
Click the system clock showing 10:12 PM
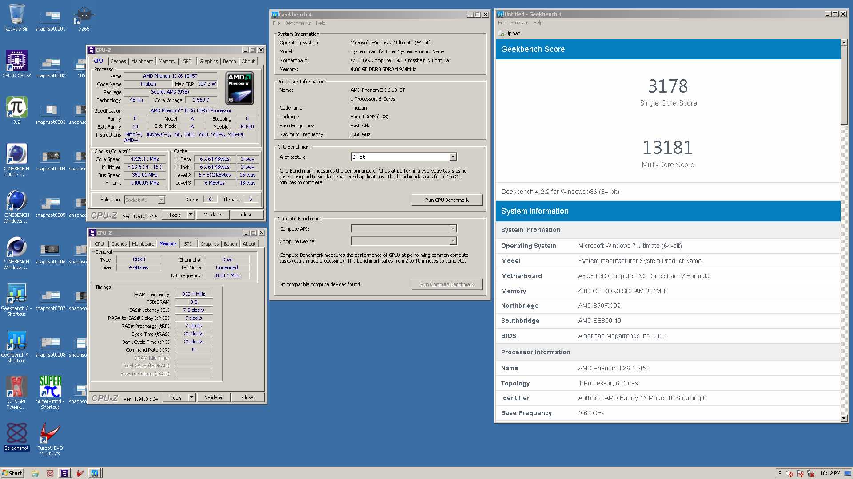[830, 473]
